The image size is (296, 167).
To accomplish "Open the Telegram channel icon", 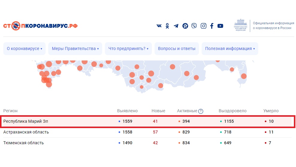I will [x=176, y=26].
